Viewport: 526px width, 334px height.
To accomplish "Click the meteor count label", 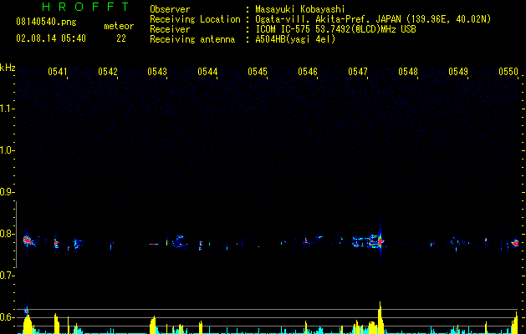I will point(119,26).
